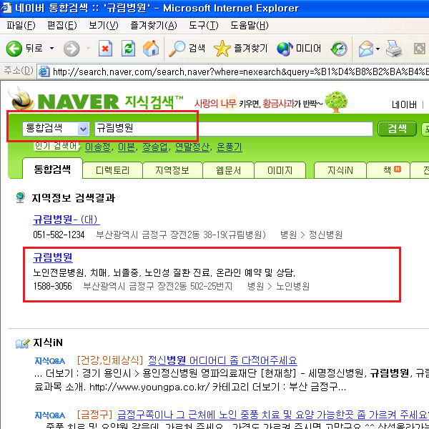The image size is (429, 429).
Task: Click the search text field containing 규립병원
Action: pos(233,129)
